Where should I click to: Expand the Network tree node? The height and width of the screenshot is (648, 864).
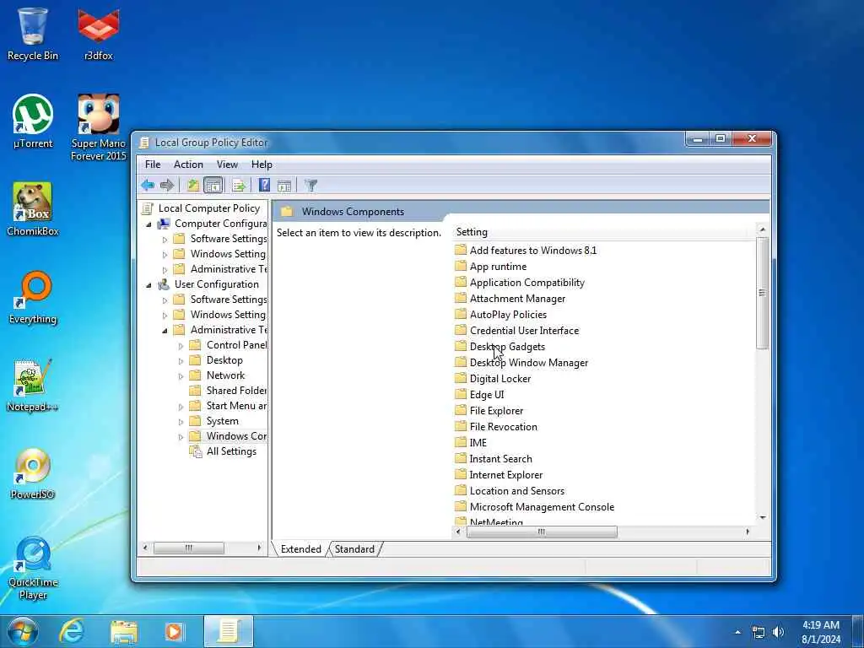(x=181, y=376)
